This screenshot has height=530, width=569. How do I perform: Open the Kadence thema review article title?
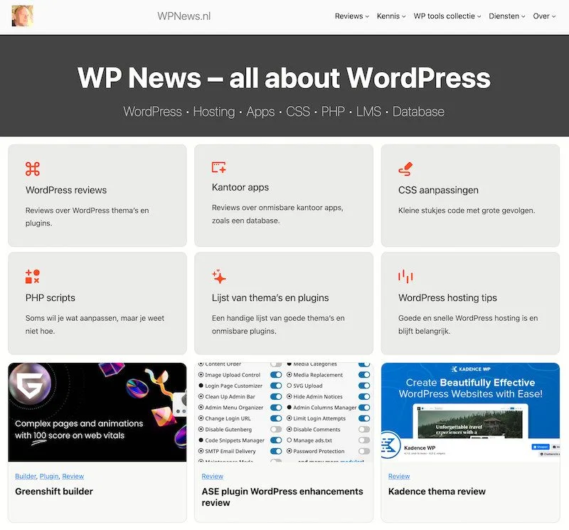coord(437,491)
